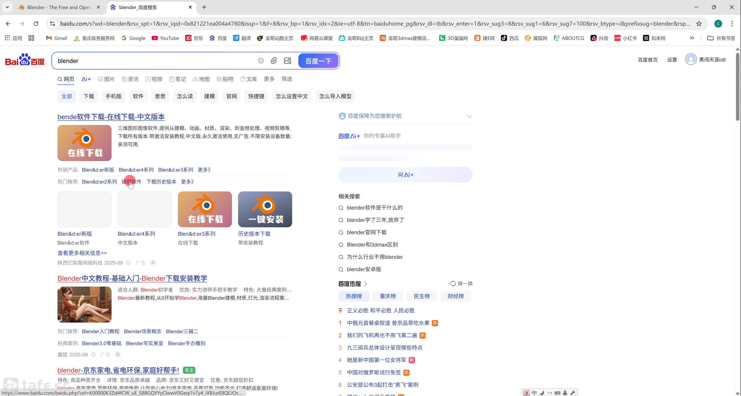Viewport: 741px width, 396px height.
Task: Click the 换一换 refresh icon
Action: pyautogui.click(x=453, y=284)
